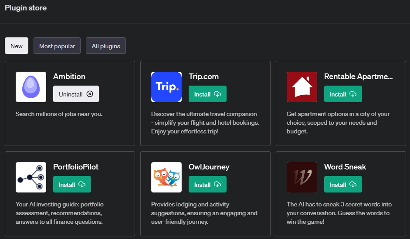The width and height of the screenshot is (410, 239).
Task: Click the Word Sneak W logo
Action: [302, 177]
